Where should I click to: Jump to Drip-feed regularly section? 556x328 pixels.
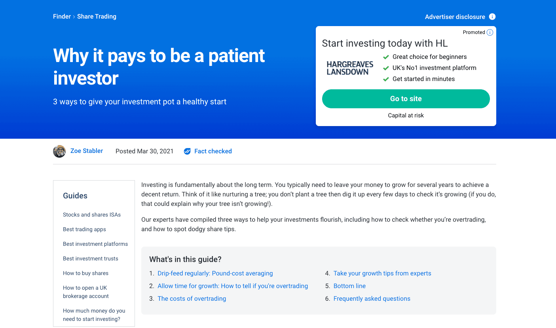pos(215,273)
